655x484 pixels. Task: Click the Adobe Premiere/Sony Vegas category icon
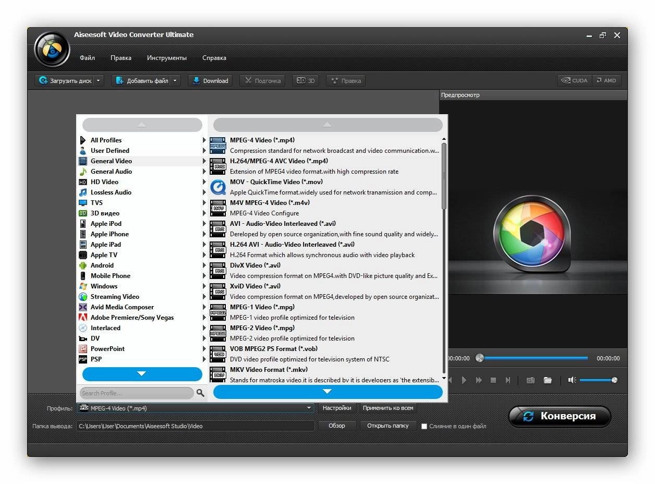[x=82, y=318]
